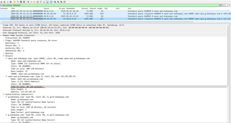Expand the Queries node
231x123 pixels.
pos(4,53)
